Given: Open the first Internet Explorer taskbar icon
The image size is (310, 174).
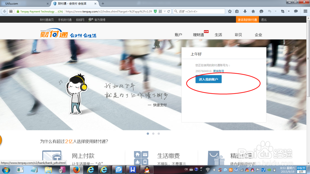Looking at the screenshot, I should 91,170.
